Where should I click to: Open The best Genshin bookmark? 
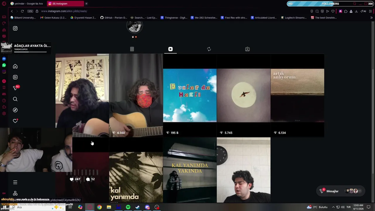(x=324, y=18)
